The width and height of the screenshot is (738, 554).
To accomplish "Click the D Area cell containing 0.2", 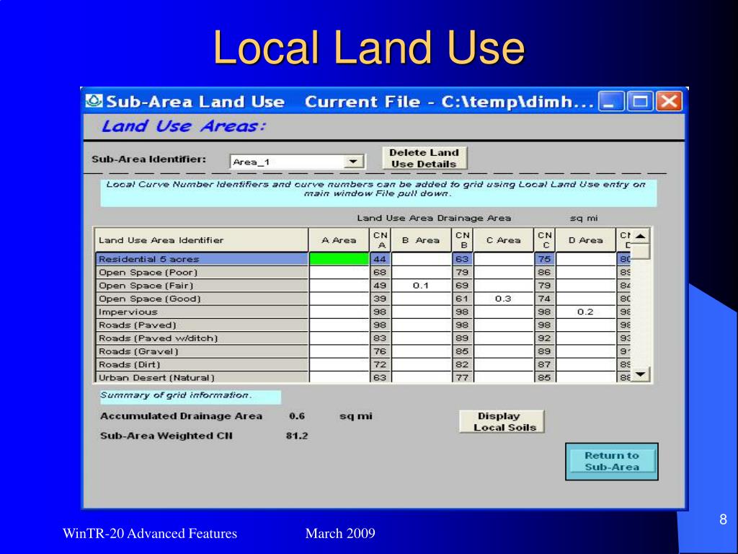I will [x=586, y=312].
